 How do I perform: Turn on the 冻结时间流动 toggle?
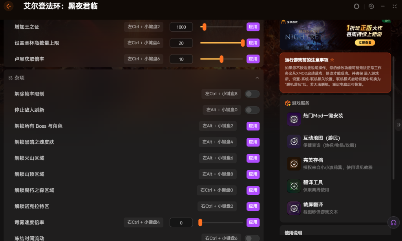tap(252, 238)
